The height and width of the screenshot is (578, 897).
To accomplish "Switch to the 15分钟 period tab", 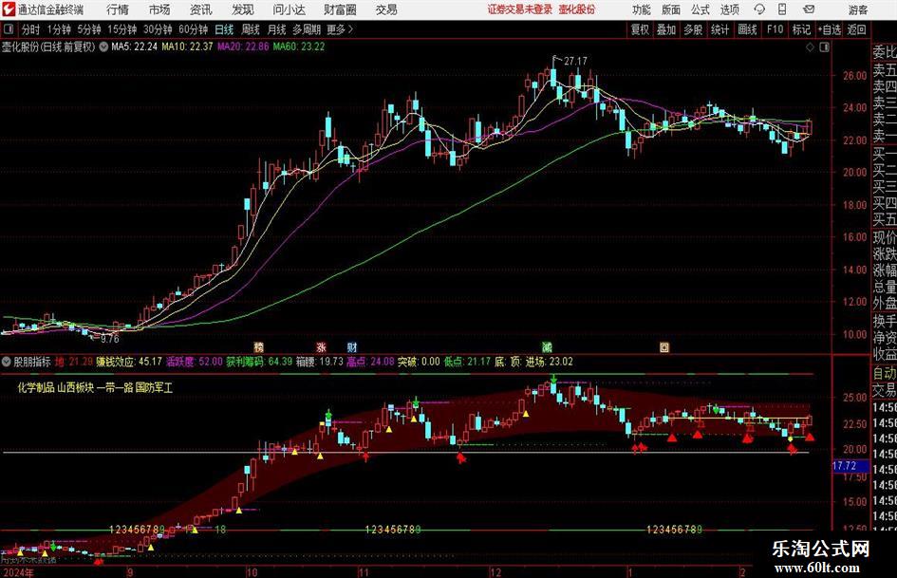I will [x=122, y=29].
